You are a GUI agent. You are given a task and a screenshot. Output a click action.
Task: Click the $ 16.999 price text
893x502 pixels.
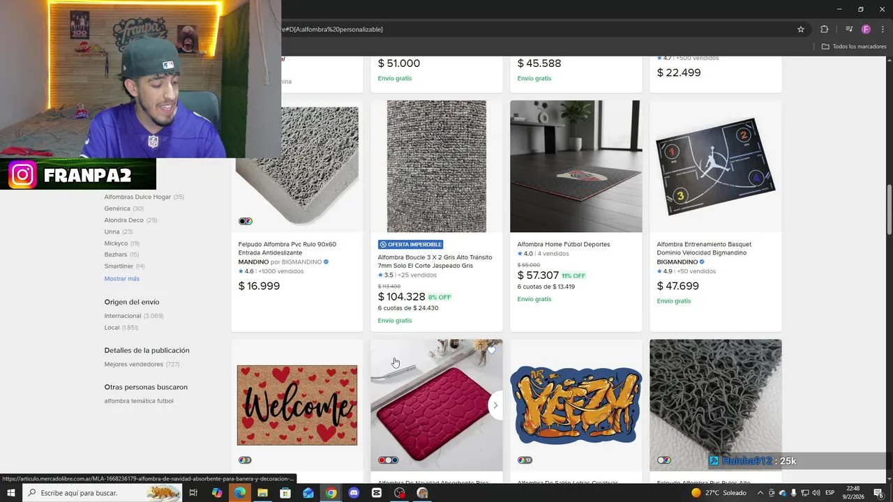click(259, 286)
